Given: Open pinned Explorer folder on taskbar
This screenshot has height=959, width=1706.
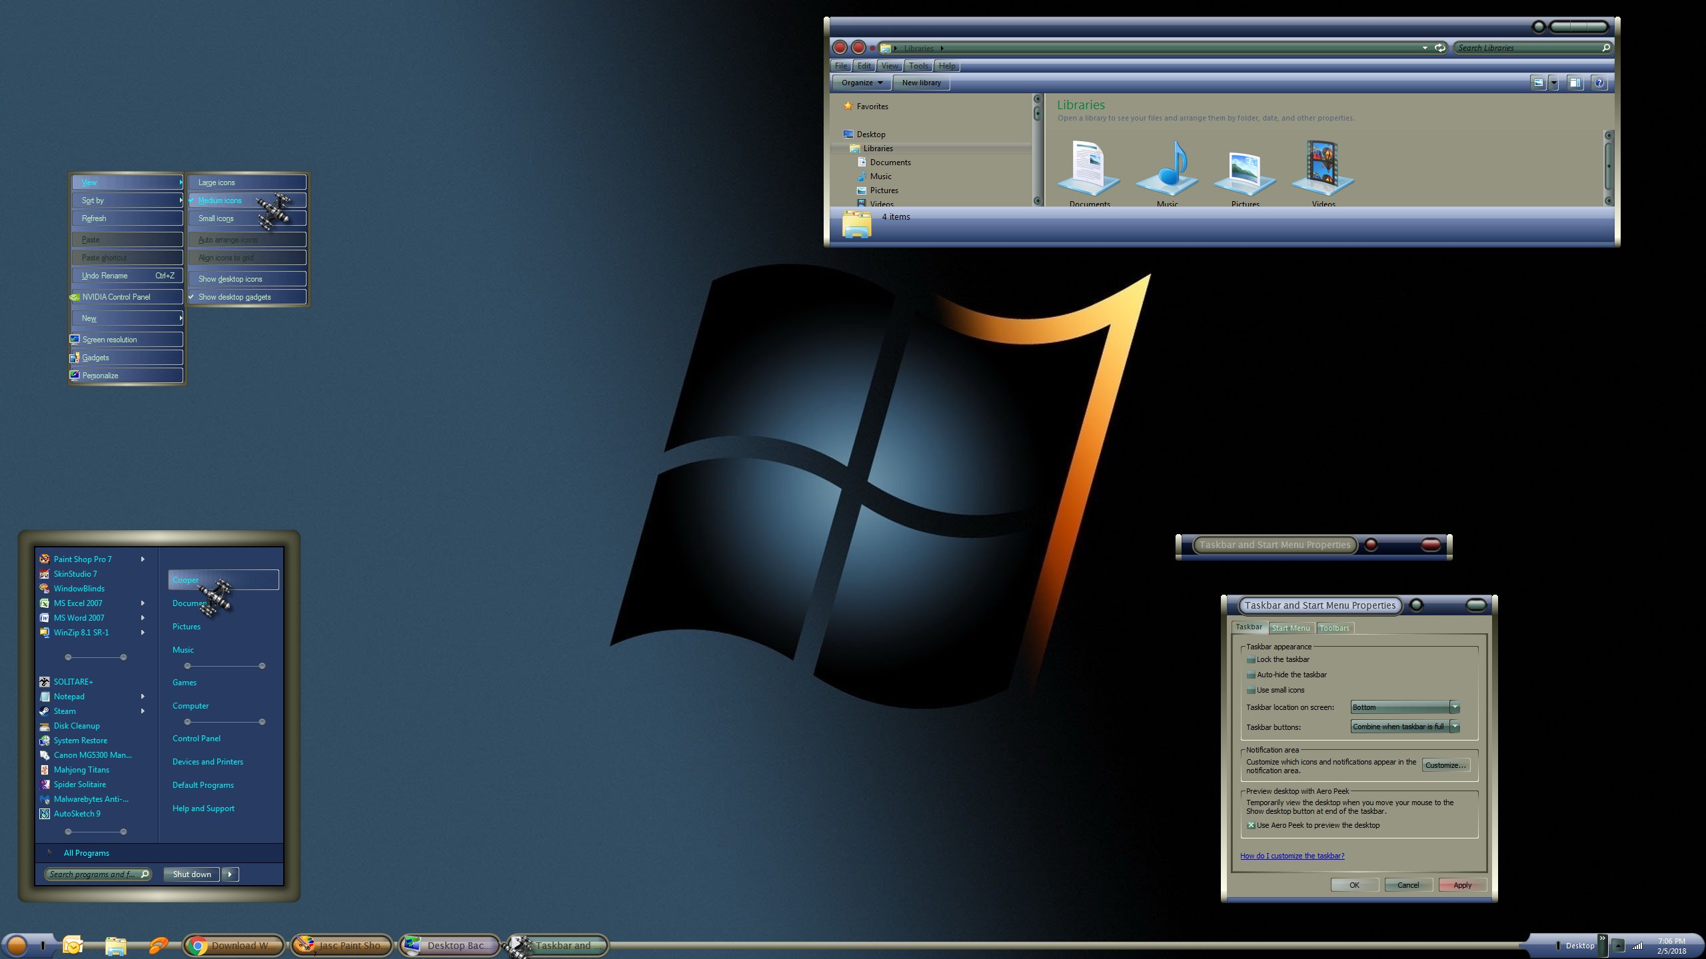Looking at the screenshot, I should point(115,946).
